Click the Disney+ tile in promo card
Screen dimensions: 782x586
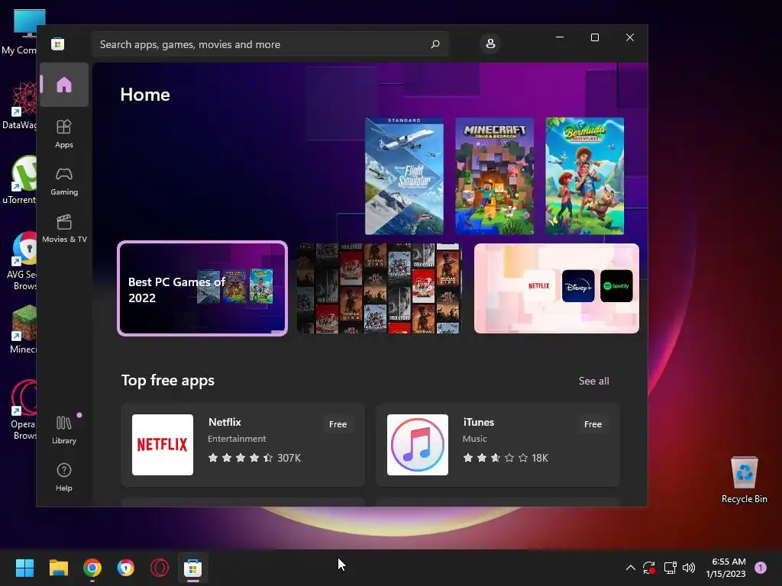[x=578, y=286]
